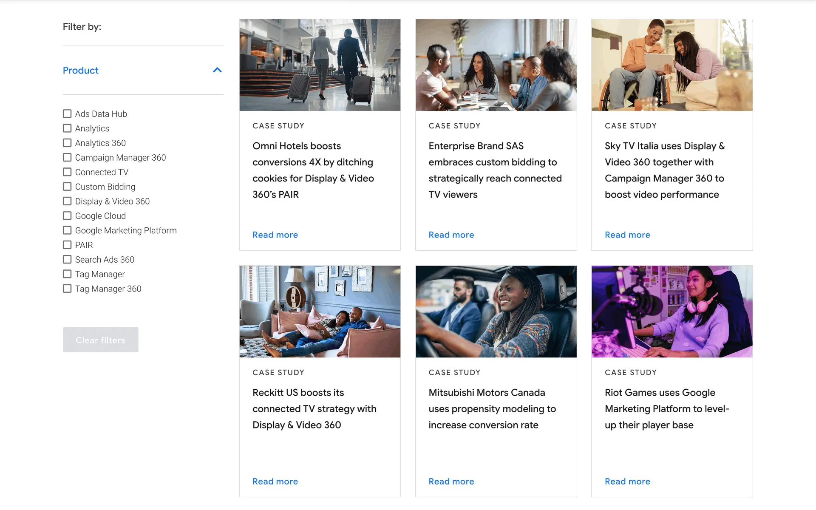This screenshot has height=510, width=816.
Task: Toggle the PAIR product checkbox
Action: (x=67, y=245)
